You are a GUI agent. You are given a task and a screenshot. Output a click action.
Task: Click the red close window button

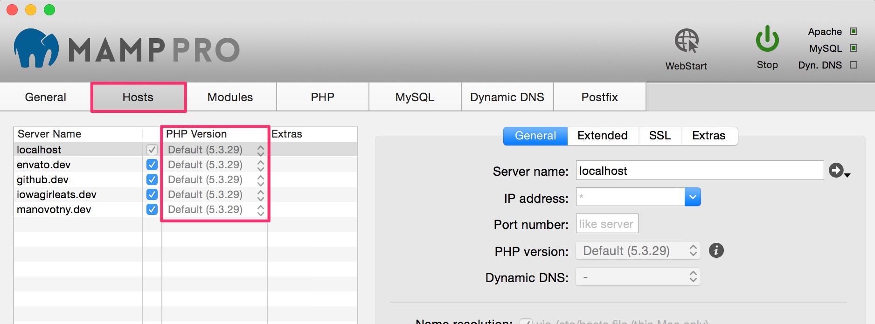point(12,9)
